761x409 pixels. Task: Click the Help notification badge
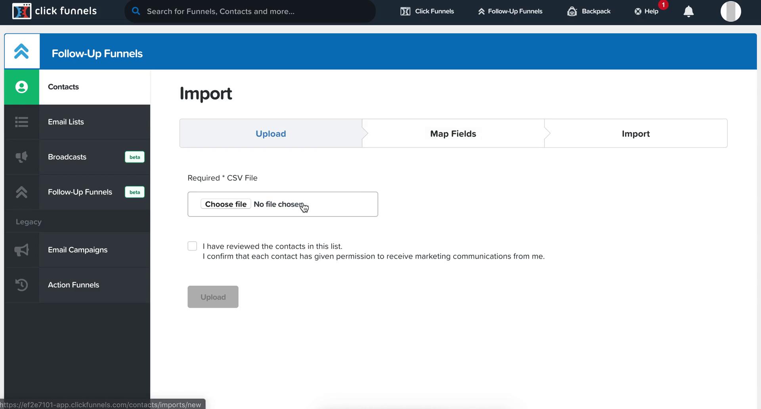(663, 5)
